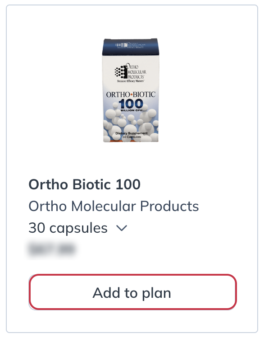Screen dimensions: 264x338
Task: Open the 30 capsules size dropdown
Action: [x=78, y=228]
